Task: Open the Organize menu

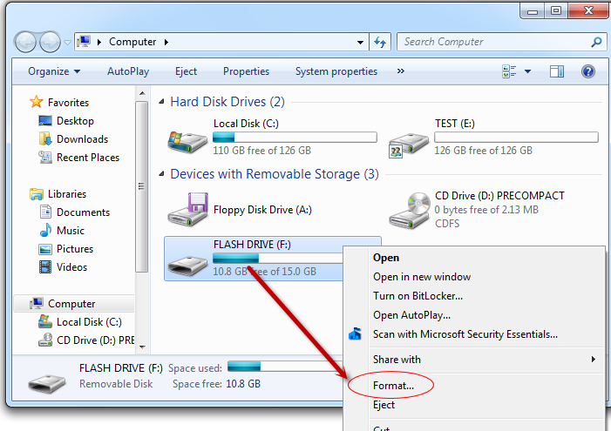Action: [x=54, y=71]
